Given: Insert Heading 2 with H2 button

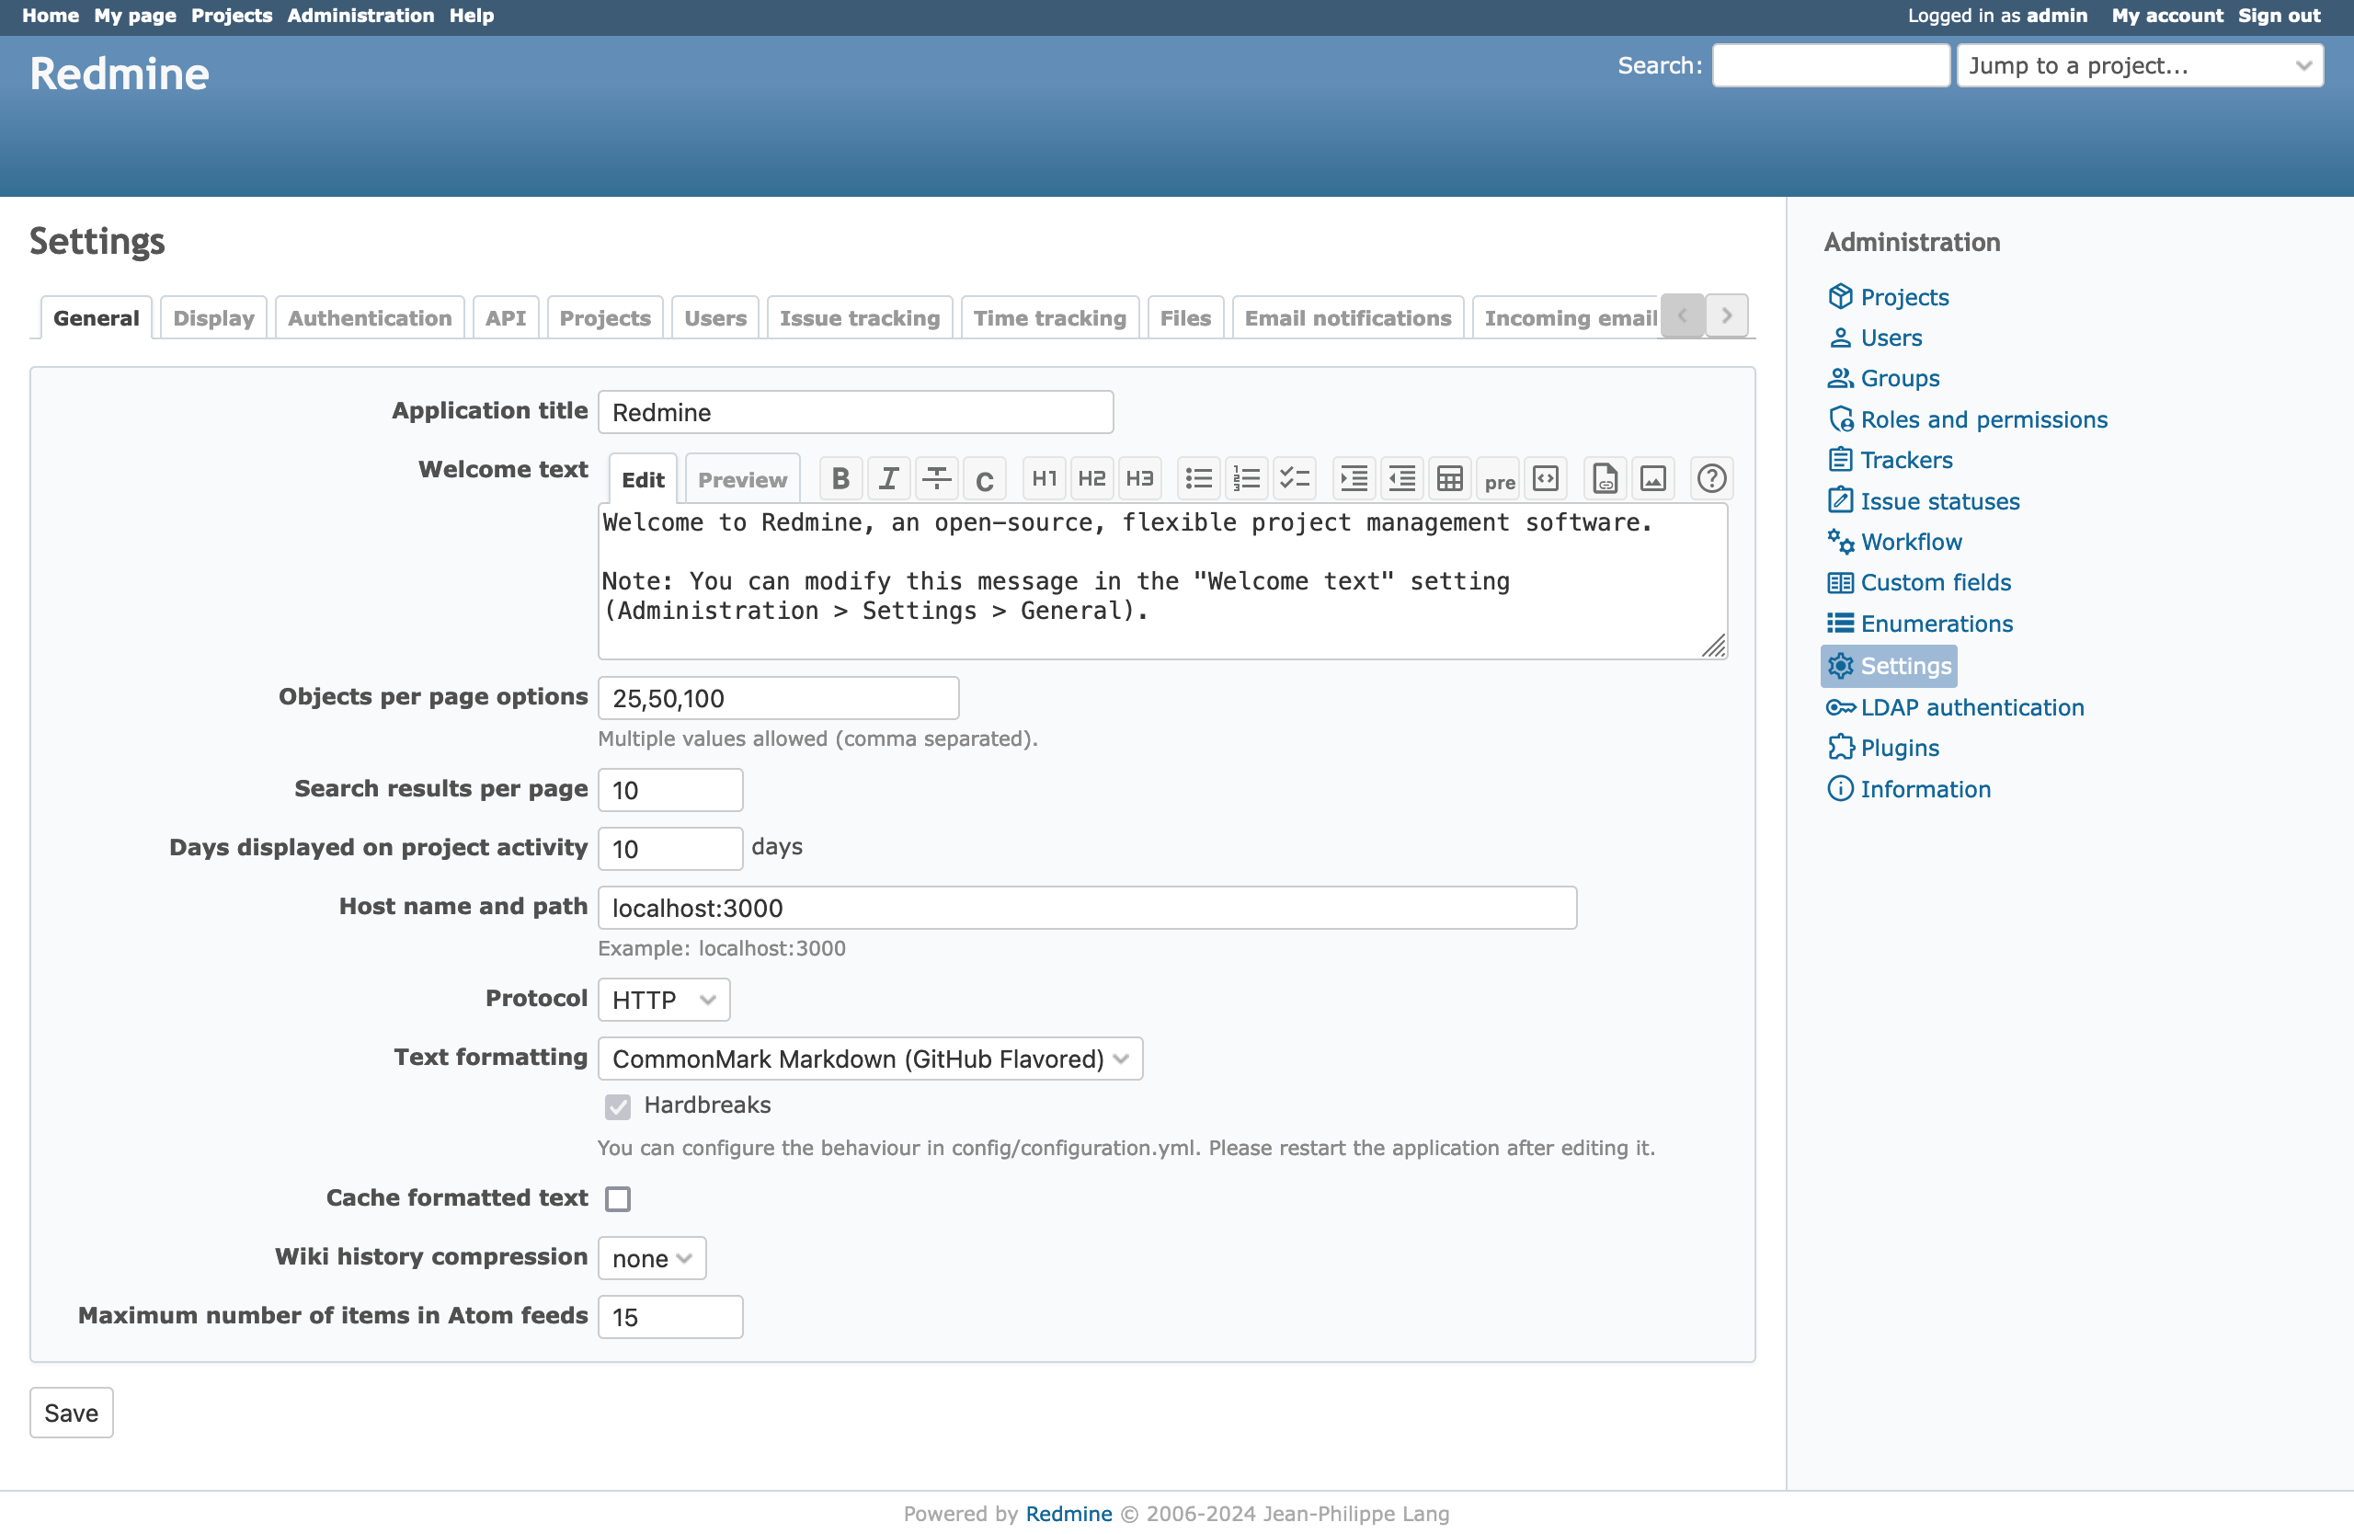Looking at the screenshot, I should (x=1091, y=480).
